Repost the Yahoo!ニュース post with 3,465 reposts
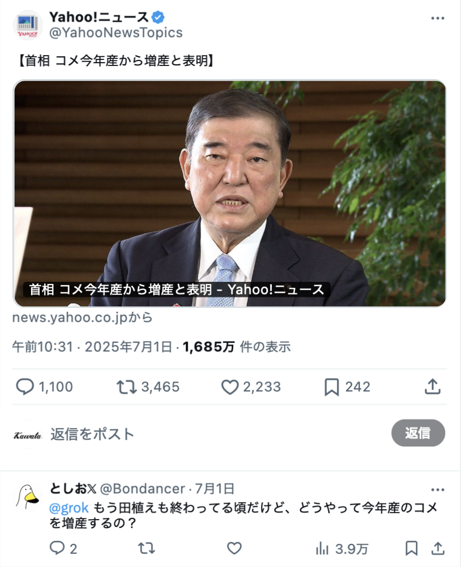 coord(126,387)
